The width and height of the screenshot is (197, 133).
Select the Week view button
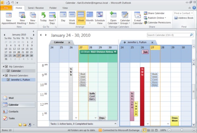tap(81, 18)
